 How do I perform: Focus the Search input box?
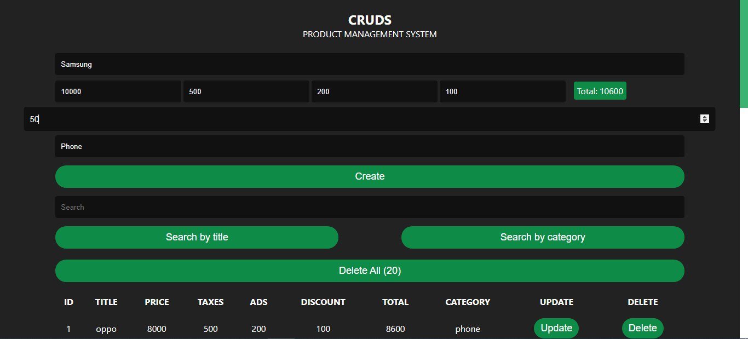click(370, 207)
